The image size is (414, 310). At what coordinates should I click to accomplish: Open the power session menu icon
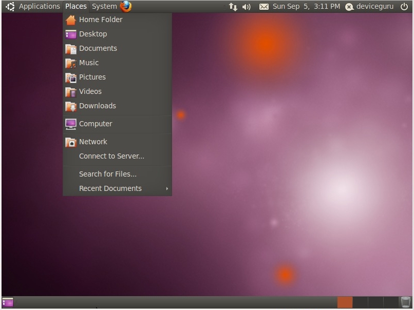point(404,7)
